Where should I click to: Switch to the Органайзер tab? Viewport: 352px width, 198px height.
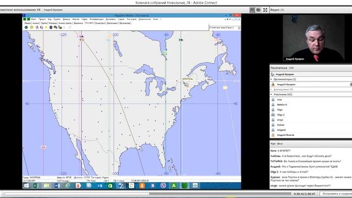[125, 23]
